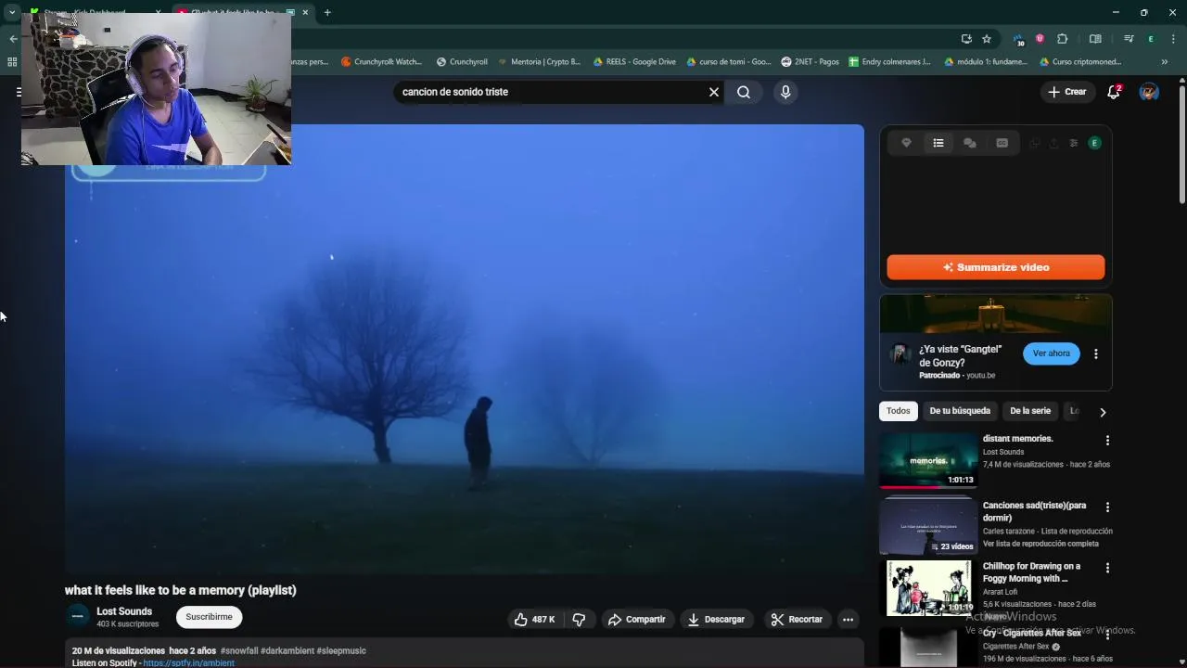
Task: Open options for distant memories video
Action: (1107, 441)
